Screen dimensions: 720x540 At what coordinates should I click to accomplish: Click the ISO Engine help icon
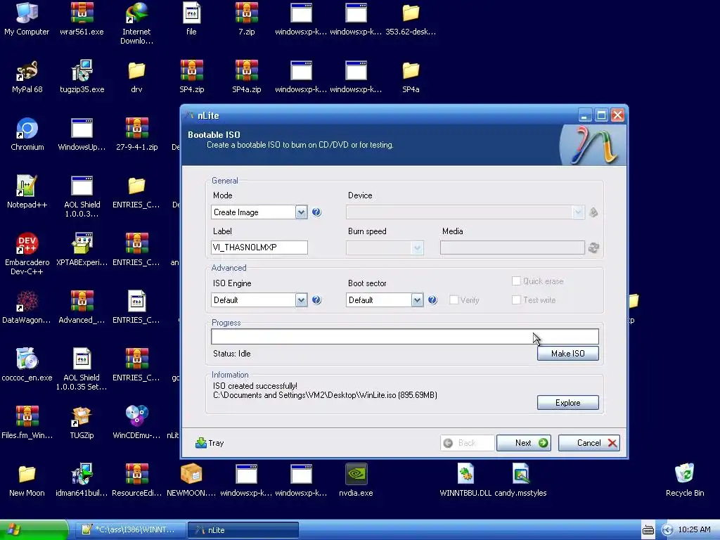[316, 300]
